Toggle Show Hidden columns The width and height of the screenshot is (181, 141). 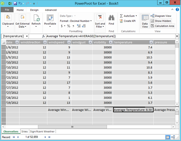(161, 21)
